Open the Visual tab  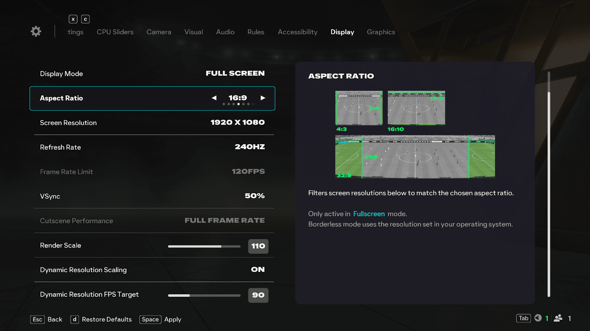[194, 32]
